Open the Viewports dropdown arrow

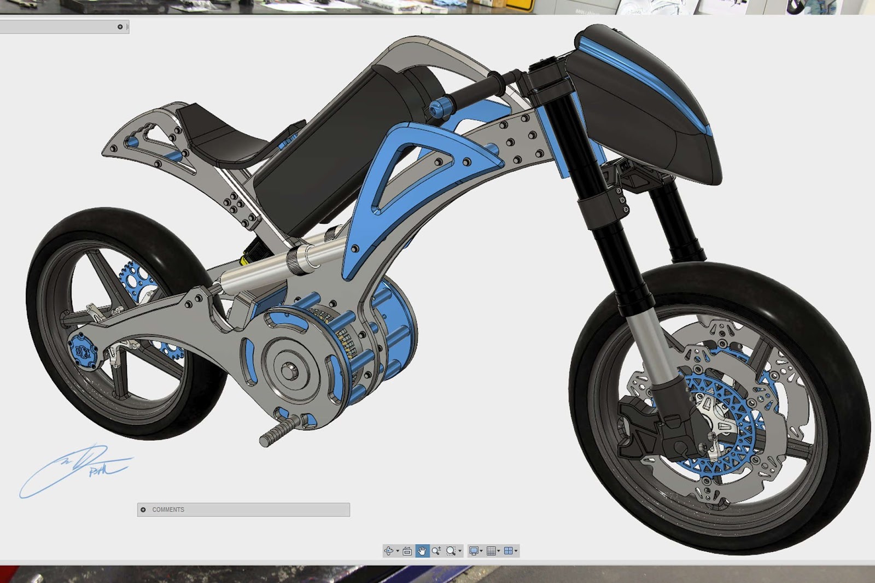[x=516, y=551]
